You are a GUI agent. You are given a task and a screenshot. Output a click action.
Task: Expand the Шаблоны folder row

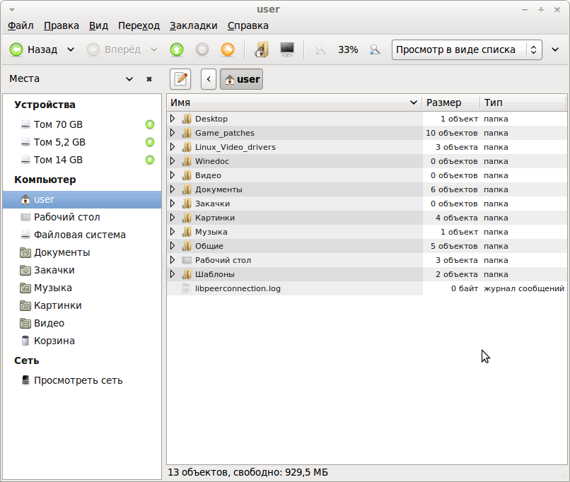pos(173,274)
